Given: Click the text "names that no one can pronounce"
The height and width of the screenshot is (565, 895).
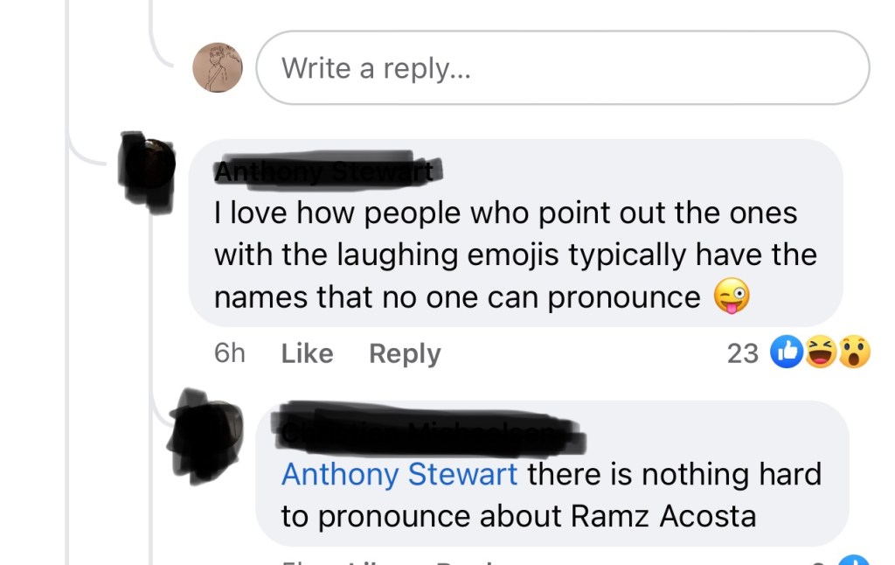Looking at the screenshot, I should (457, 298).
